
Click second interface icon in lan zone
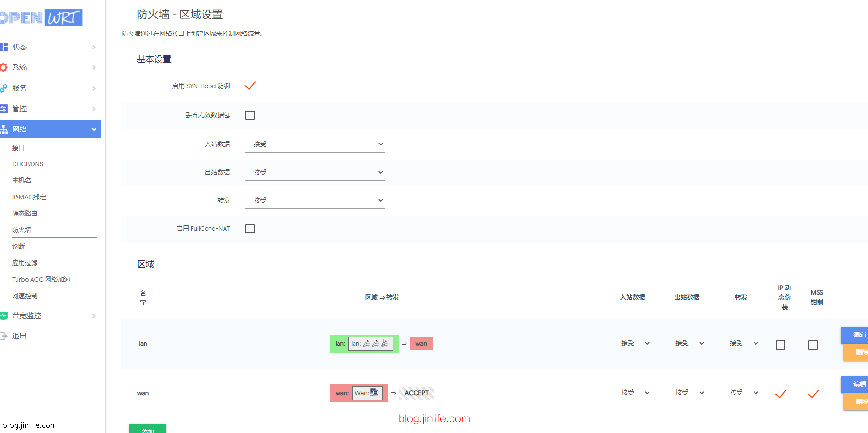pyautogui.click(x=376, y=343)
